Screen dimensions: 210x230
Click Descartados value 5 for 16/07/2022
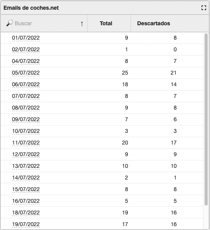[x=175, y=201]
